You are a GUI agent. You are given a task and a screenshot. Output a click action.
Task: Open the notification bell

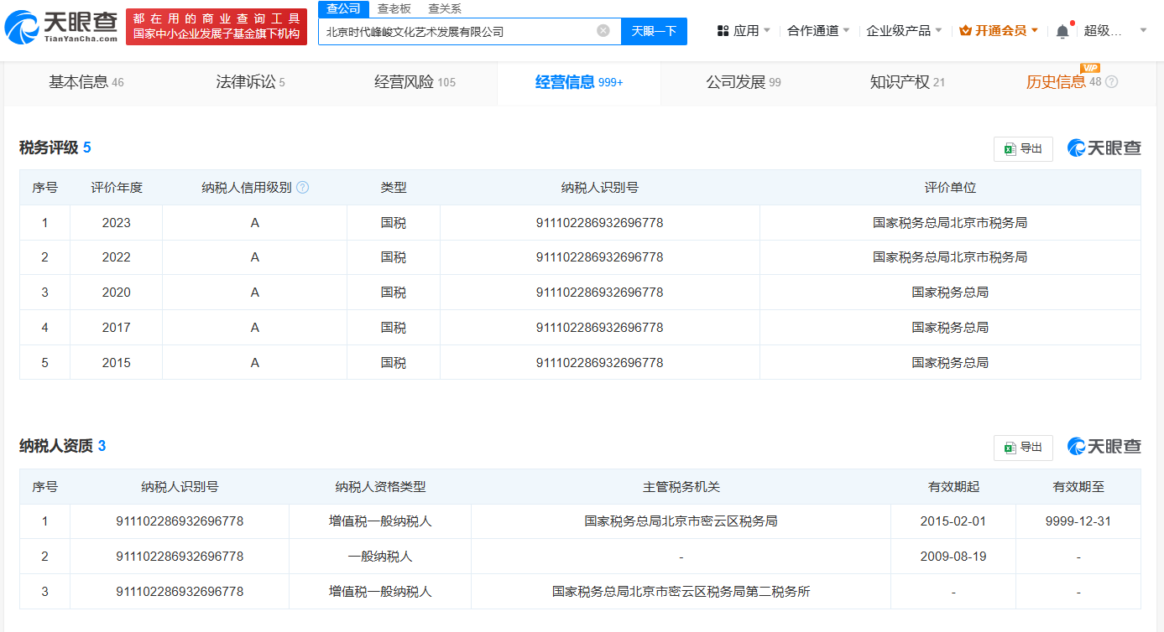point(1062,31)
